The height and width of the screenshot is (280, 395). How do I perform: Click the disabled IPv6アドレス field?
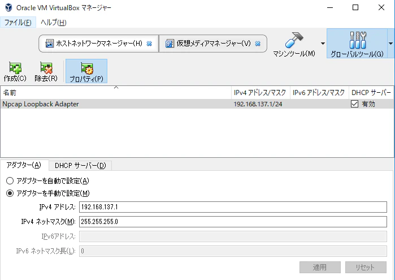pos(233,236)
